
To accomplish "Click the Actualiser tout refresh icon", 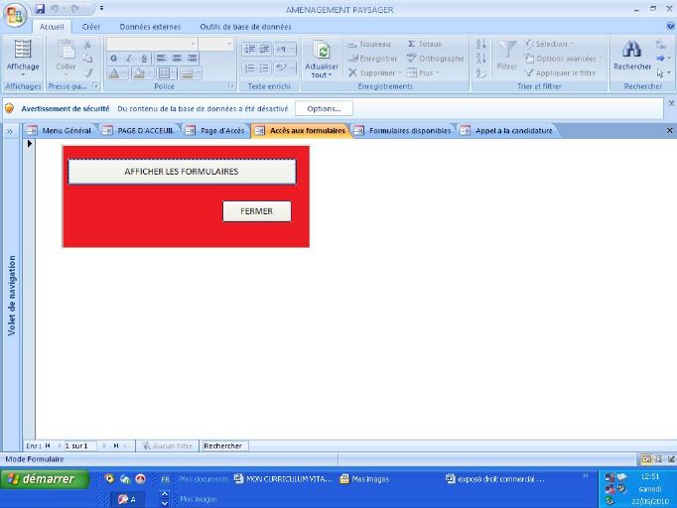I will [322, 52].
